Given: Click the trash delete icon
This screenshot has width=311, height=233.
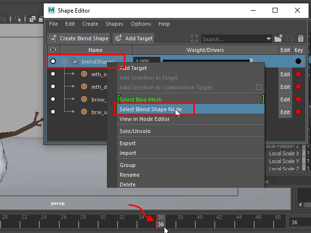Looking at the screenshot, I should (x=301, y=38).
